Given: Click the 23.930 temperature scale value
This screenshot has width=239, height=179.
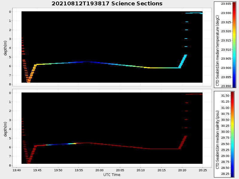Looking at the screenshot, I should click(x=226, y=13).
